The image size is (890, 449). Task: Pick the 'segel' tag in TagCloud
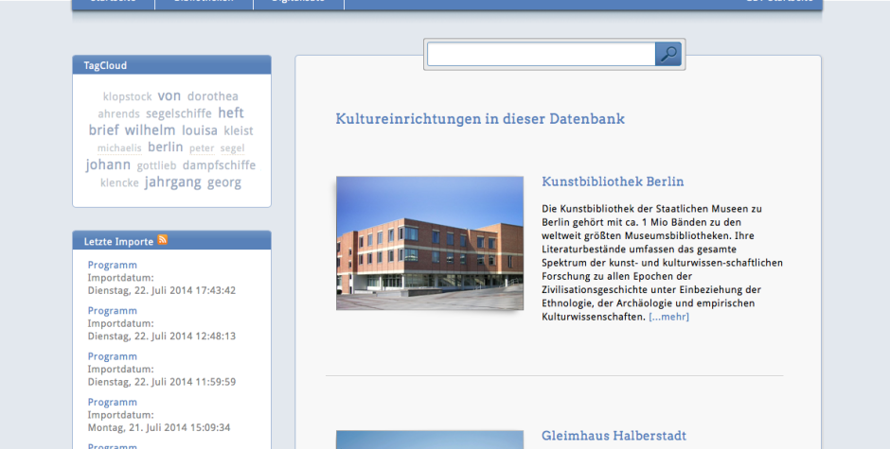click(x=232, y=148)
